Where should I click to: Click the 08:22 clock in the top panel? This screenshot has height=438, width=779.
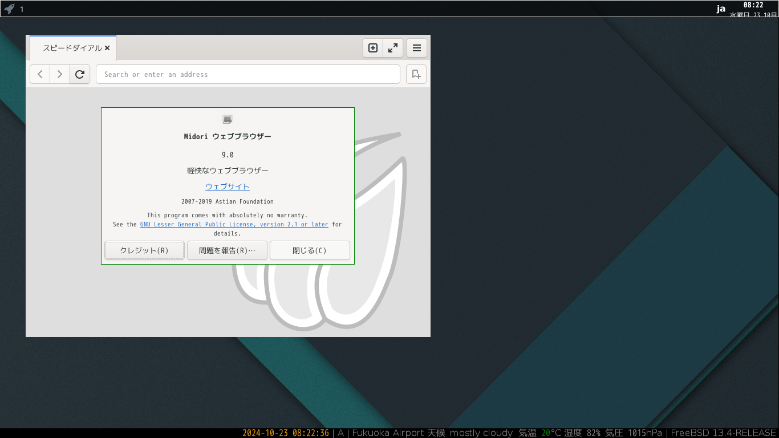click(753, 5)
